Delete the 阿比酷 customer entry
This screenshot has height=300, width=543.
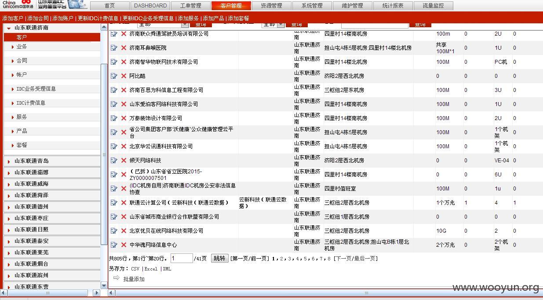pos(124,76)
